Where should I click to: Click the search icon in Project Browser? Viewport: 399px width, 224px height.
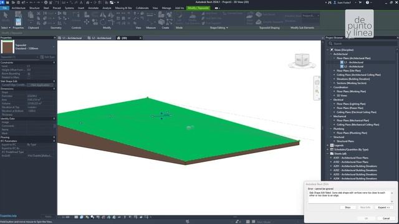pyautogui.click(x=330, y=44)
